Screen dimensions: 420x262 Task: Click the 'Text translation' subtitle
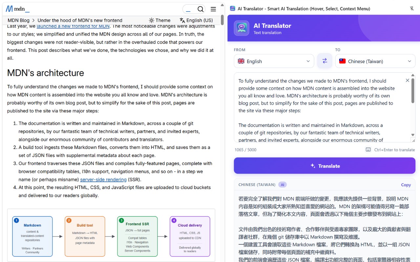267,32
